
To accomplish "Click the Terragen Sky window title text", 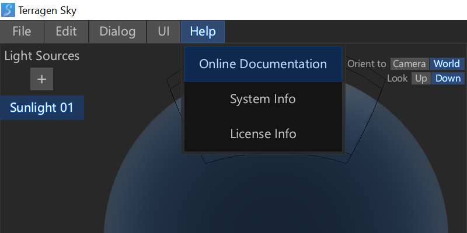I will click(47, 10).
